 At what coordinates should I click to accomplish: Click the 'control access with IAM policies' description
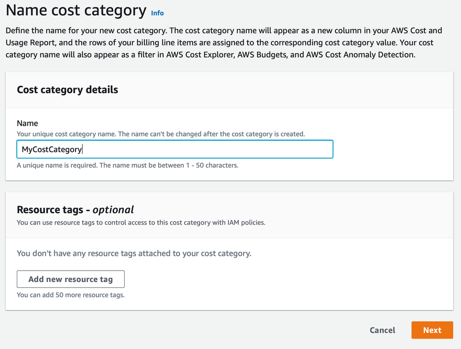point(141,222)
